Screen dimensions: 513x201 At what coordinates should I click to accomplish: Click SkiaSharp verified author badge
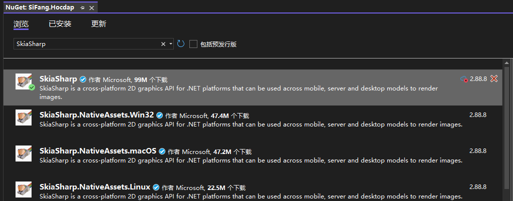coord(83,79)
